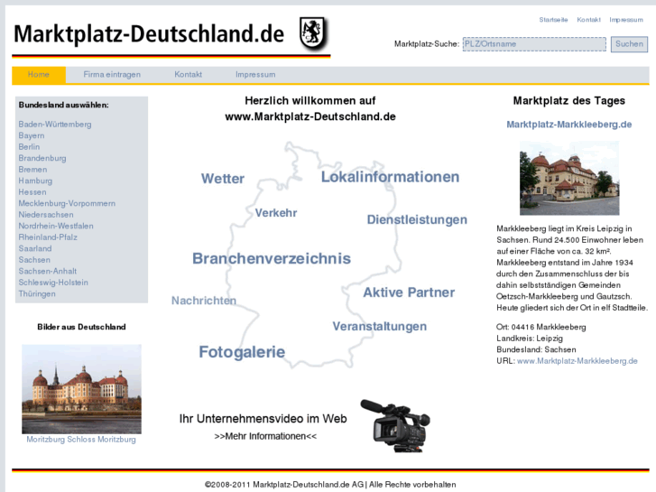The width and height of the screenshot is (656, 492).
Task: Click the Nachrichten link on the map
Action: point(204,301)
